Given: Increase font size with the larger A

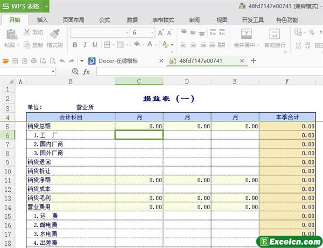Looking at the screenshot, I should click(161, 32).
